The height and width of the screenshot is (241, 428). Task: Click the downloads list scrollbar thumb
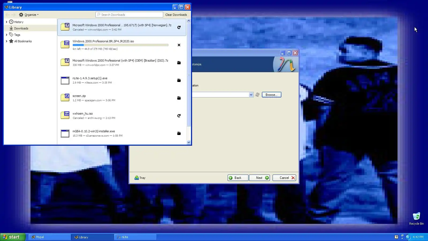[189, 74]
